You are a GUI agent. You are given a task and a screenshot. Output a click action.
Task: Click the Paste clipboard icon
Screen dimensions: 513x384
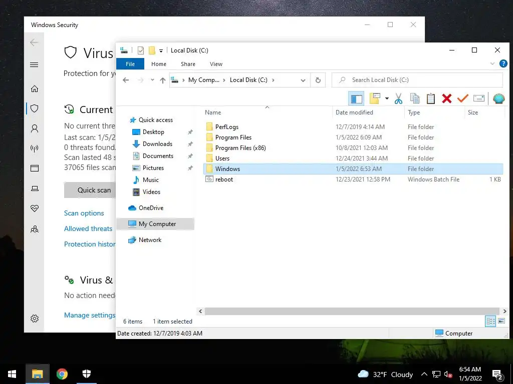click(430, 98)
